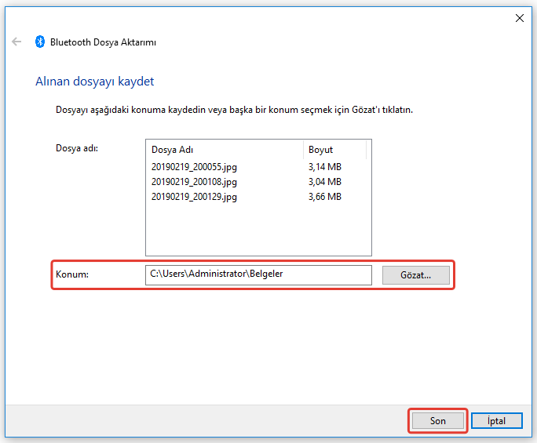Click the 'Bluetooth Dosya Aktarımı' window title
537x443 pixels.
click(108, 42)
